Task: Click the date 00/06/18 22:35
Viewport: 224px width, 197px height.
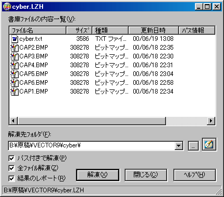Action: [153, 48]
